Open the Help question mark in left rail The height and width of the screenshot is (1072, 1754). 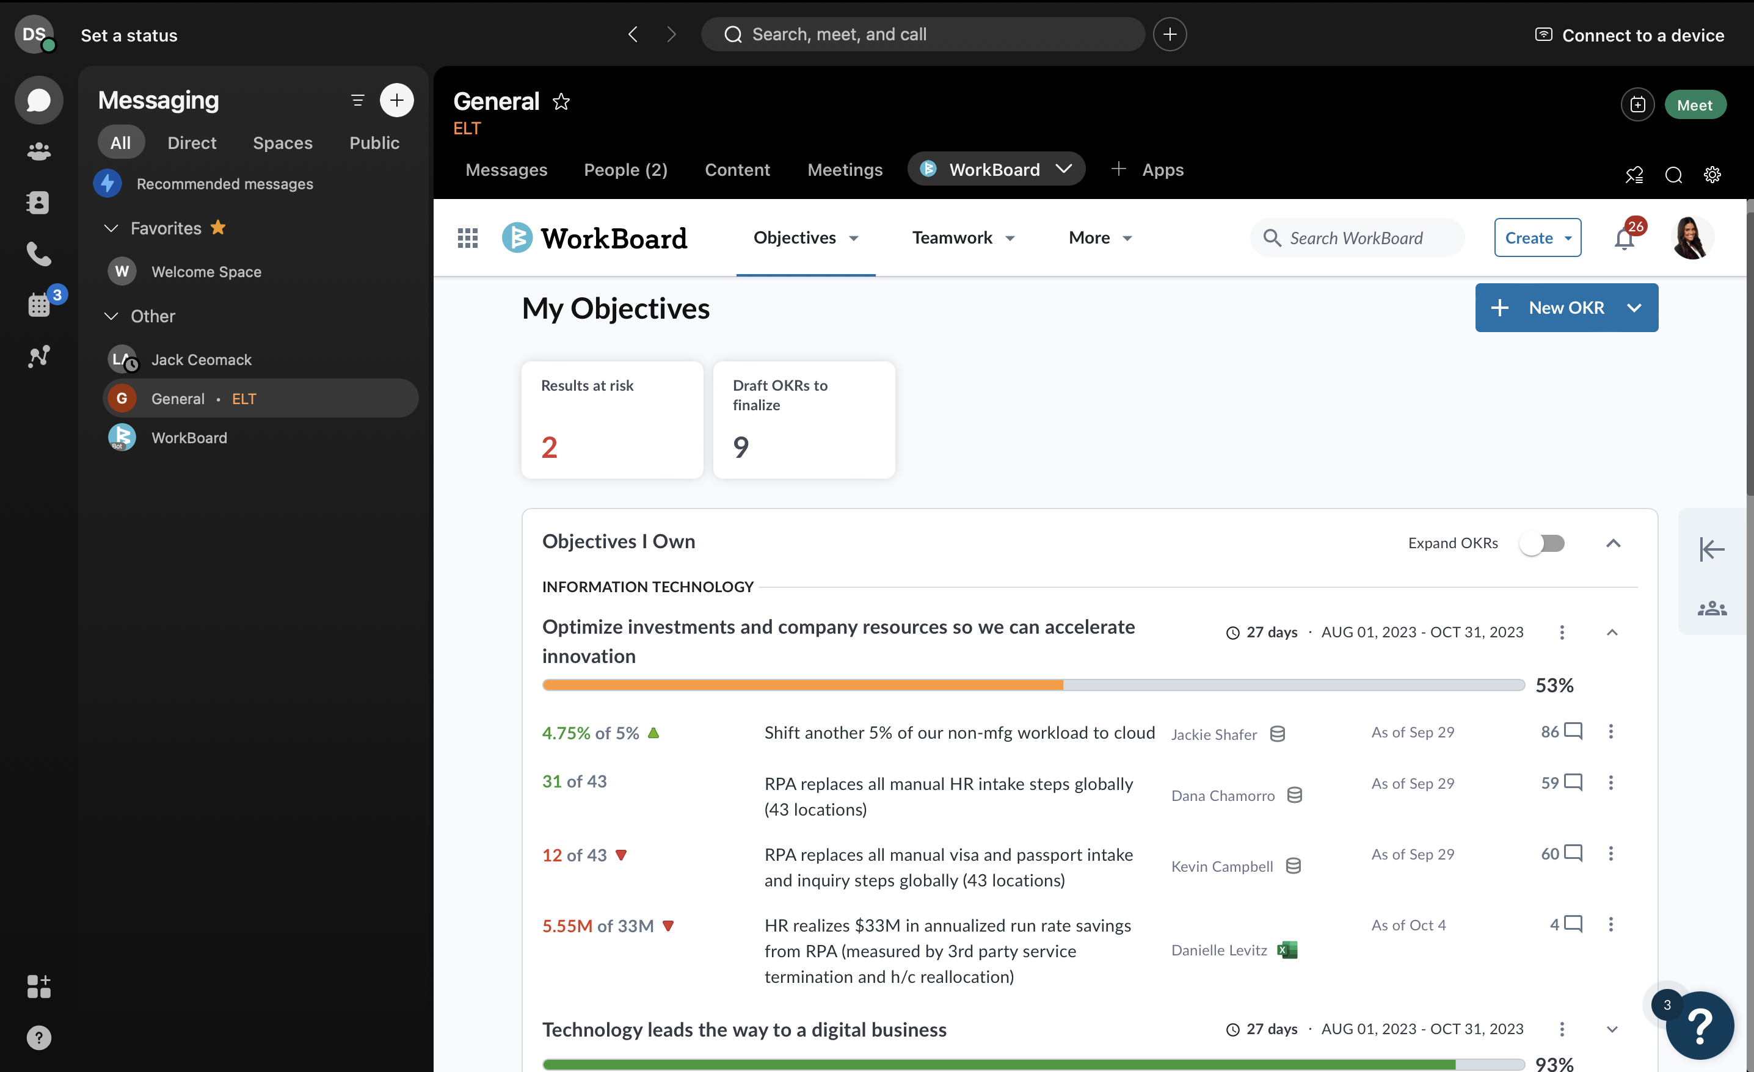pos(38,1038)
